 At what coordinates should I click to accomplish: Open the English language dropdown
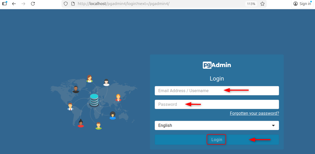point(217,126)
